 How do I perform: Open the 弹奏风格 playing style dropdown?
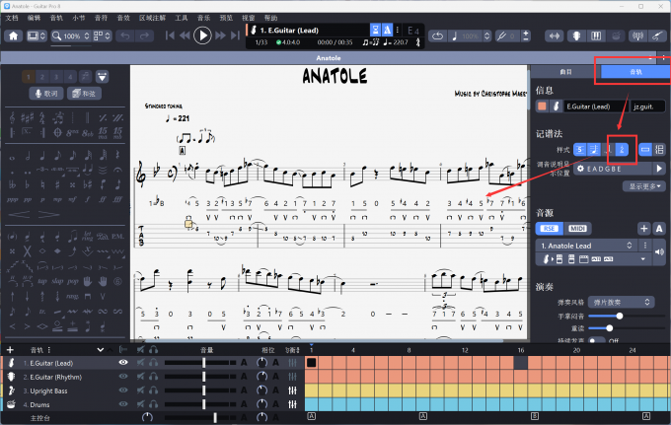(x=624, y=301)
